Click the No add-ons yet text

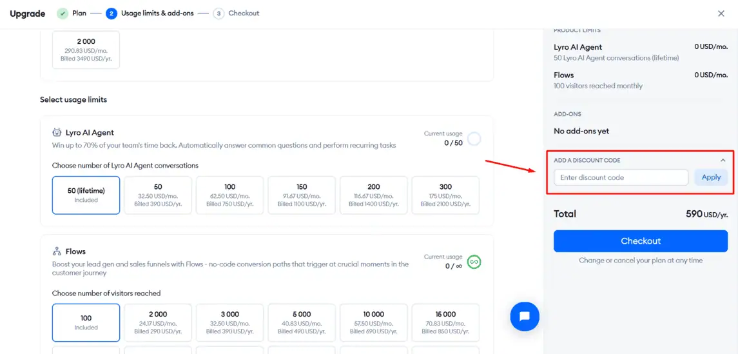pos(581,132)
